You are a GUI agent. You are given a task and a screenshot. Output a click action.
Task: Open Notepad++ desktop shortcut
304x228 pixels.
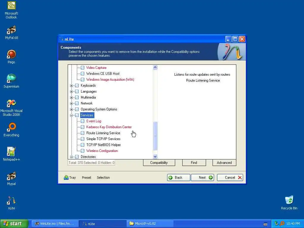11,154
